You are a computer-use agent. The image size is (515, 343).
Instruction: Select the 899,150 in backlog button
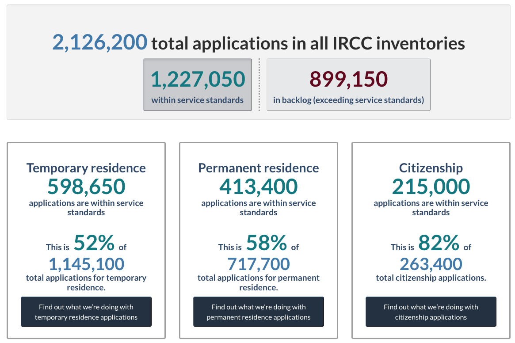[348, 85]
